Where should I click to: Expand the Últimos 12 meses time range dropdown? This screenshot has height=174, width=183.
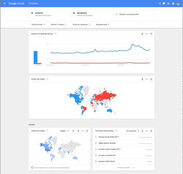pos(58,24)
